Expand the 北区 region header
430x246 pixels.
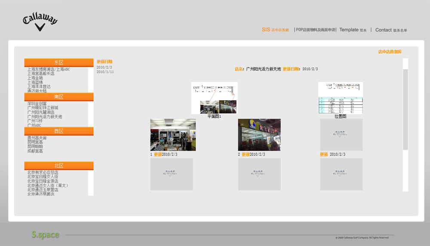pos(59,166)
